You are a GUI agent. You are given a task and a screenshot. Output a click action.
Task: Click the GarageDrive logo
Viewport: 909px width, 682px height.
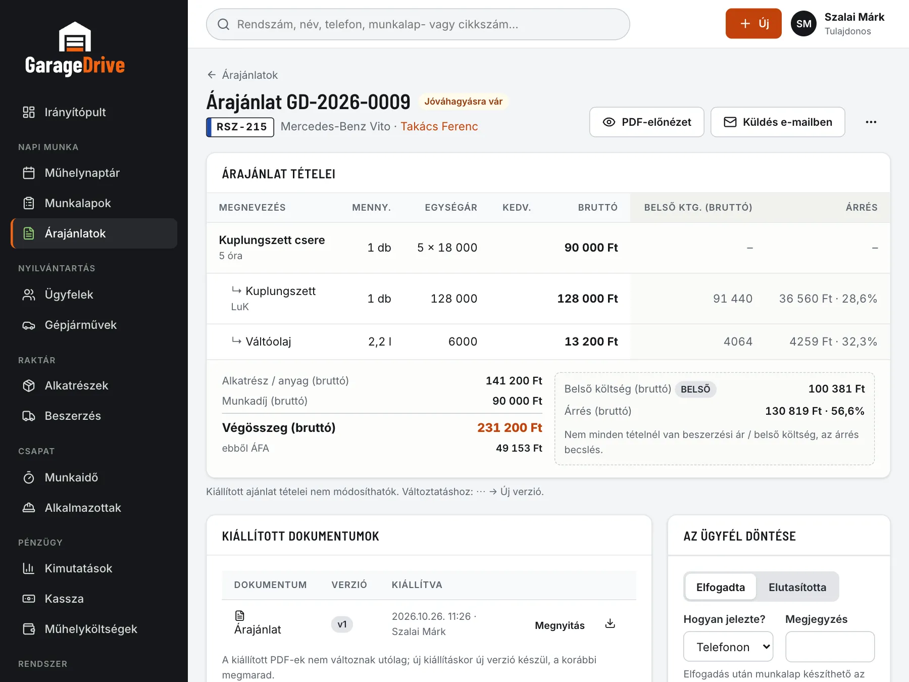point(75,49)
